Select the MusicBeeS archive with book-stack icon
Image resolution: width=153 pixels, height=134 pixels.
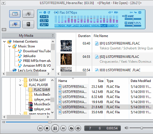coord(42,104)
